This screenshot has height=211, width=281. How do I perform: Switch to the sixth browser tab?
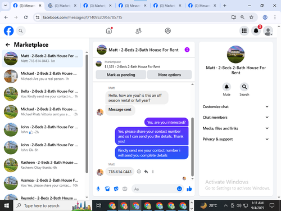[x=202, y=6]
